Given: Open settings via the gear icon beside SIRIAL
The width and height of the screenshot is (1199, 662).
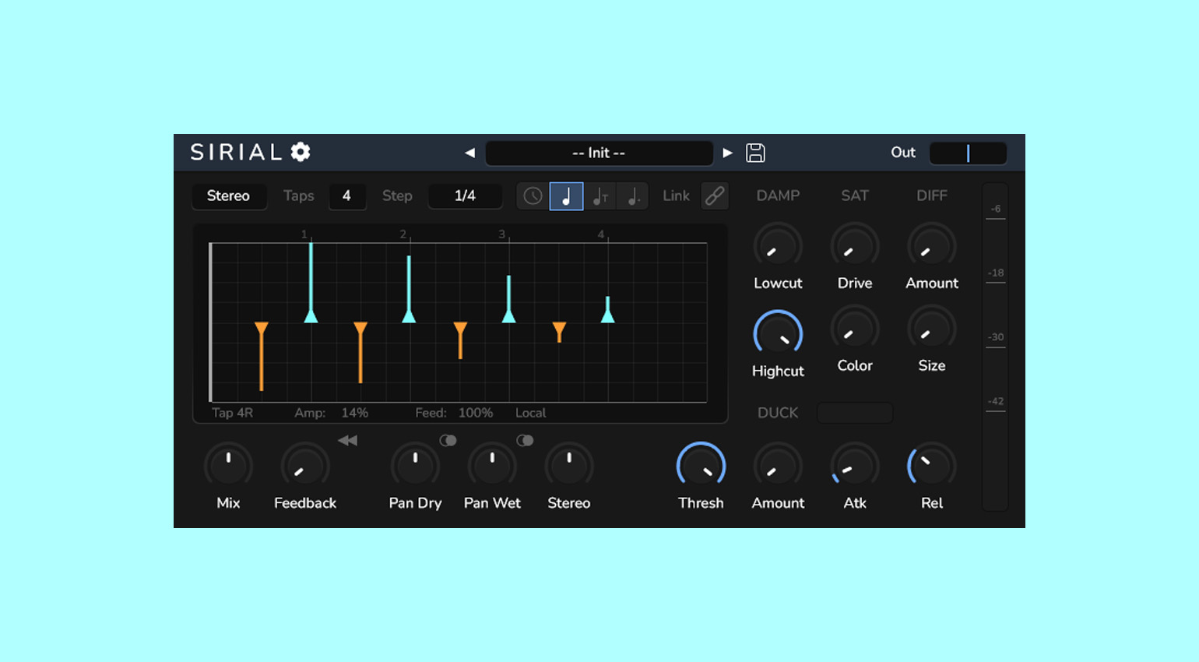Looking at the screenshot, I should (x=301, y=152).
